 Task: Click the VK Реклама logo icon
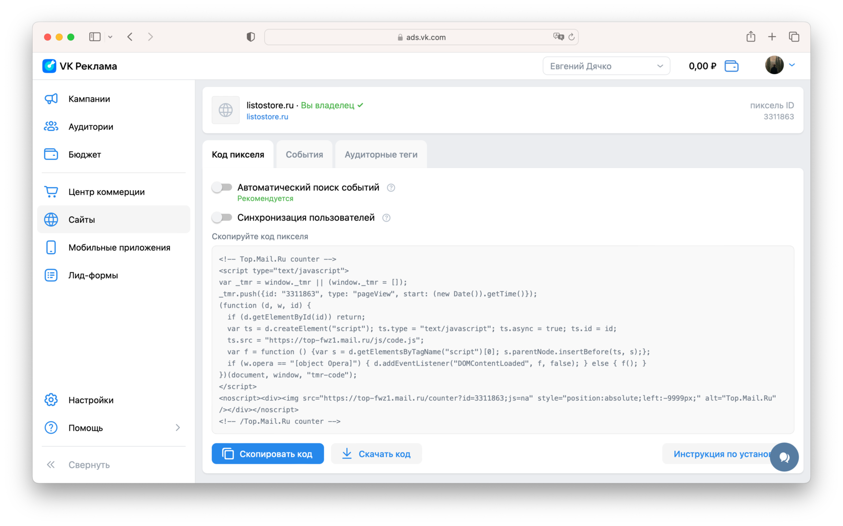pyautogui.click(x=49, y=66)
